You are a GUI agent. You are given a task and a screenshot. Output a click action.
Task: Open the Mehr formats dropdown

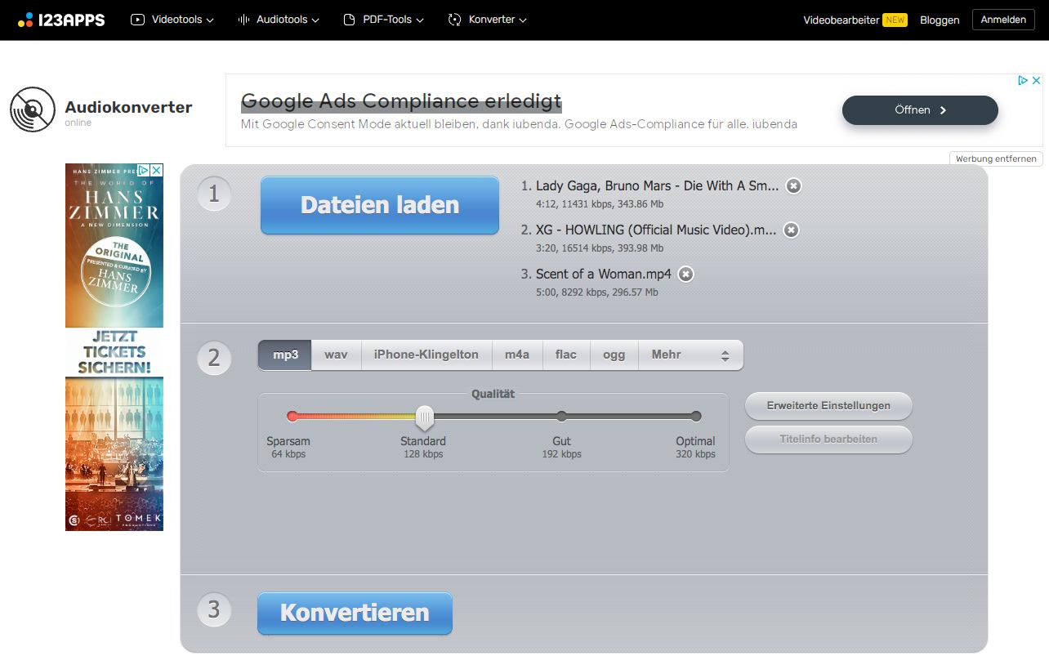click(690, 355)
